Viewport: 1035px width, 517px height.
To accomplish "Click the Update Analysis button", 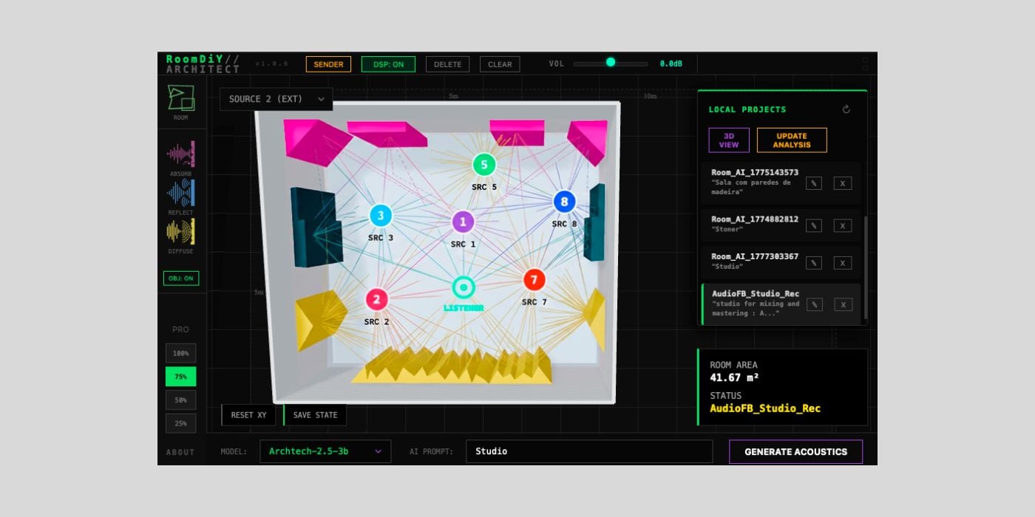I will 791,140.
